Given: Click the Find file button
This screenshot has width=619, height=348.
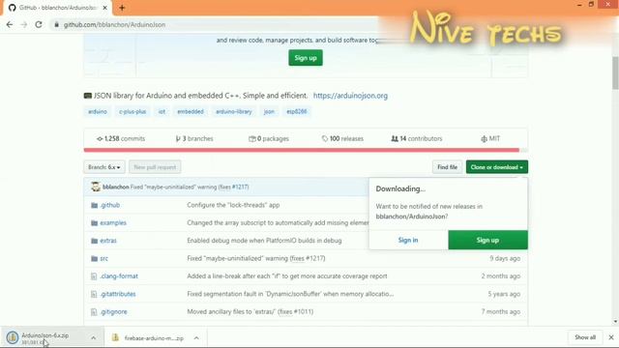Looking at the screenshot, I should [447, 167].
